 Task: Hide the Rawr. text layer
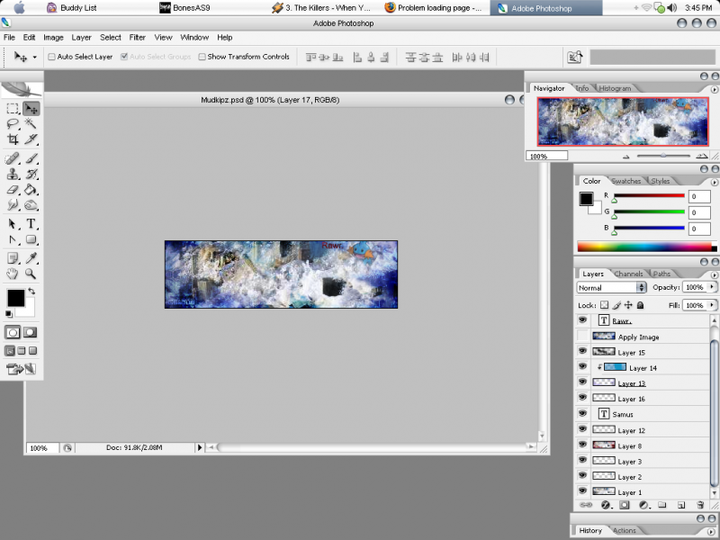click(582, 320)
